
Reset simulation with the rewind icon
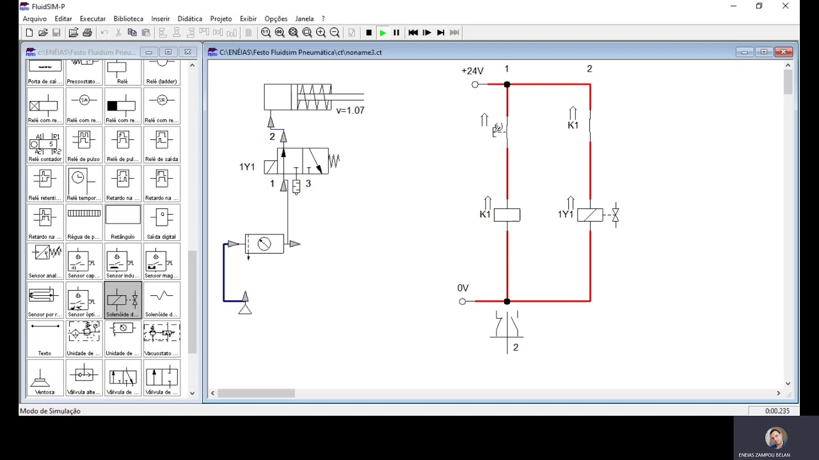click(x=413, y=33)
